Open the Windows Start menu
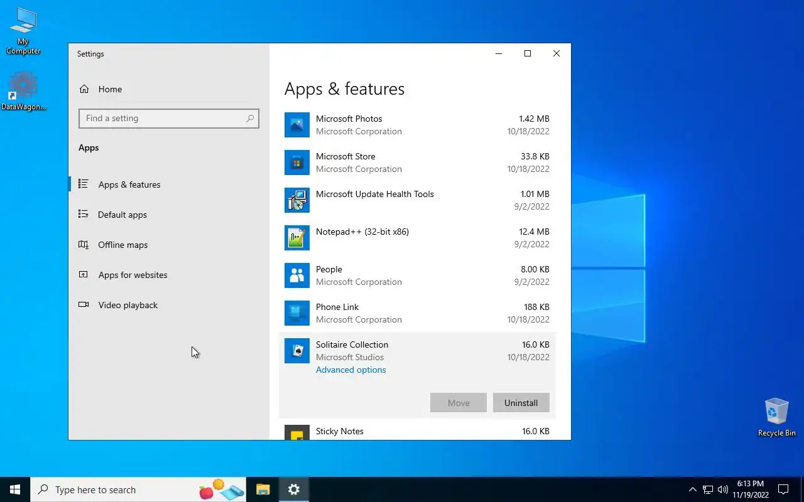804x502 pixels. (x=15, y=489)
